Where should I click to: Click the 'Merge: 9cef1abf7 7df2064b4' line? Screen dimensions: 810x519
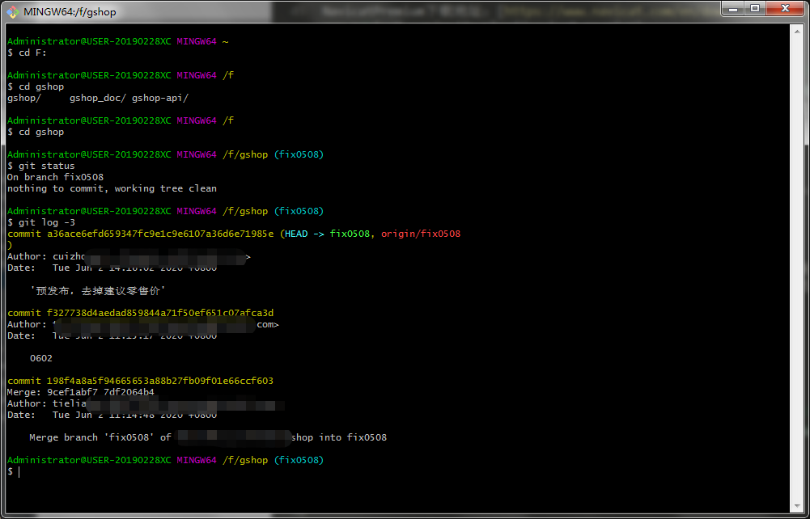click(81, 392)
